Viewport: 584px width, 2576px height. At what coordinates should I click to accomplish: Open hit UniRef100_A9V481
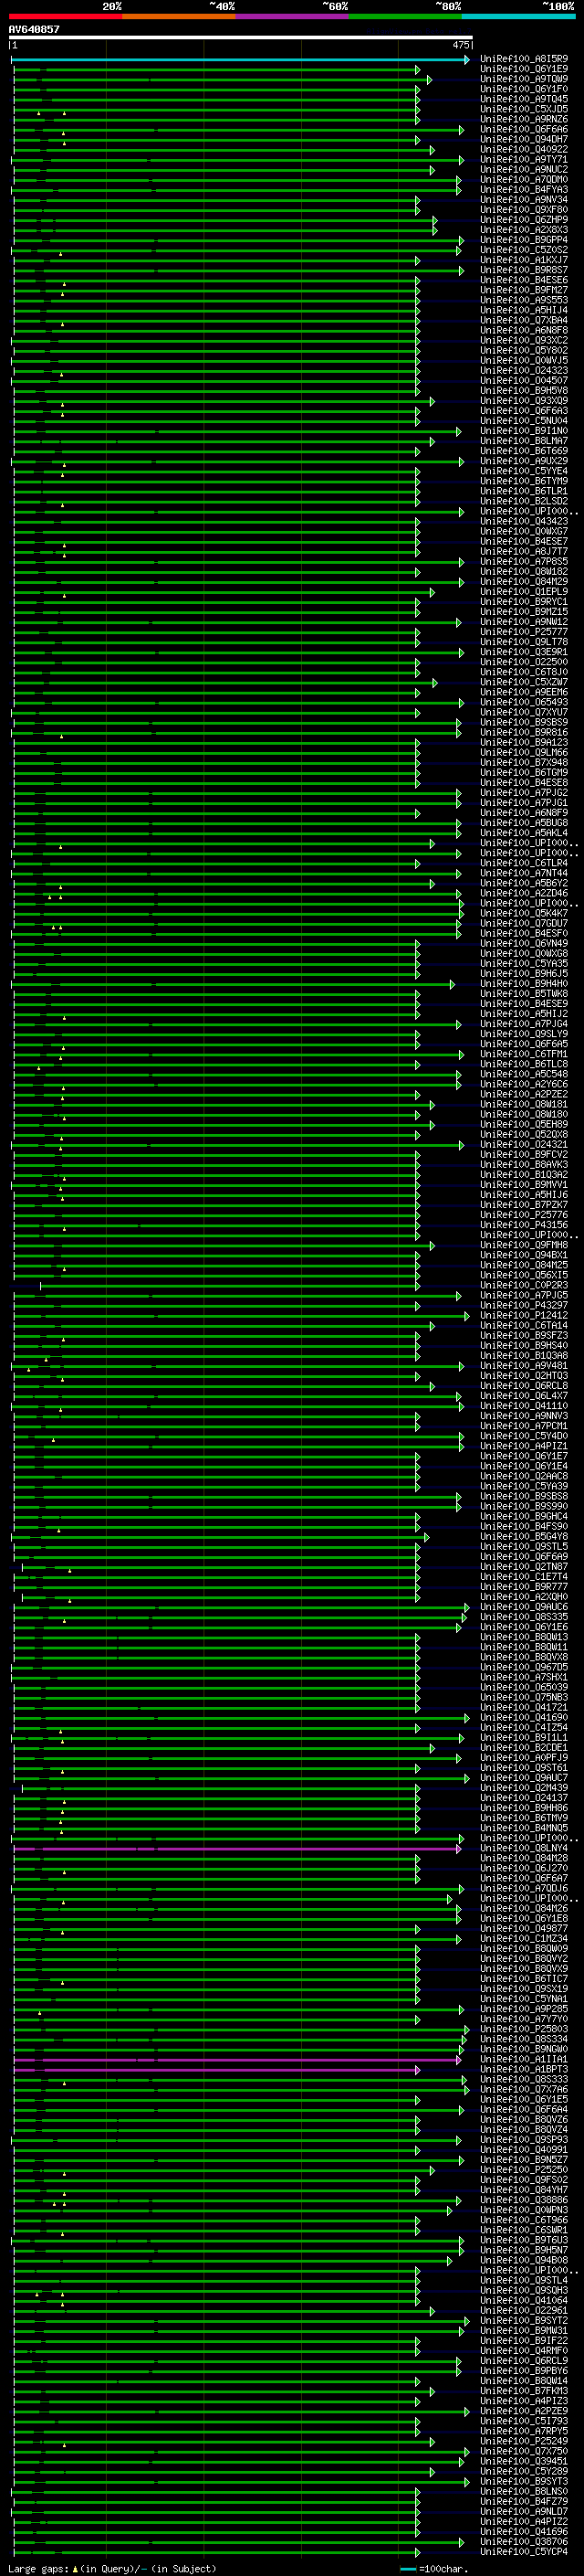pyautogui.click(x=524, y=1365)
